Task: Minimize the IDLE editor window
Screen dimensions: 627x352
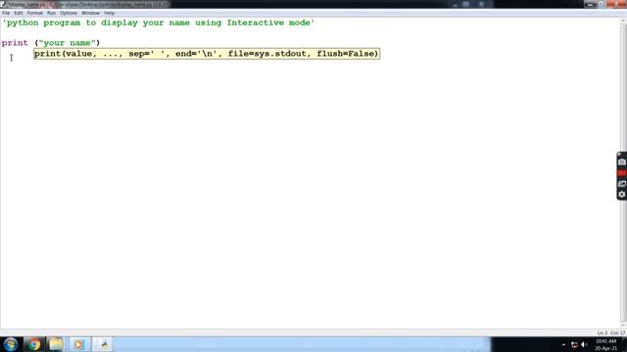Action: point(590,4)
